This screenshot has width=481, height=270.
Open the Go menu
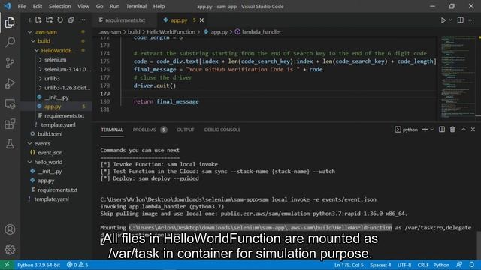(x=99, y=6)
